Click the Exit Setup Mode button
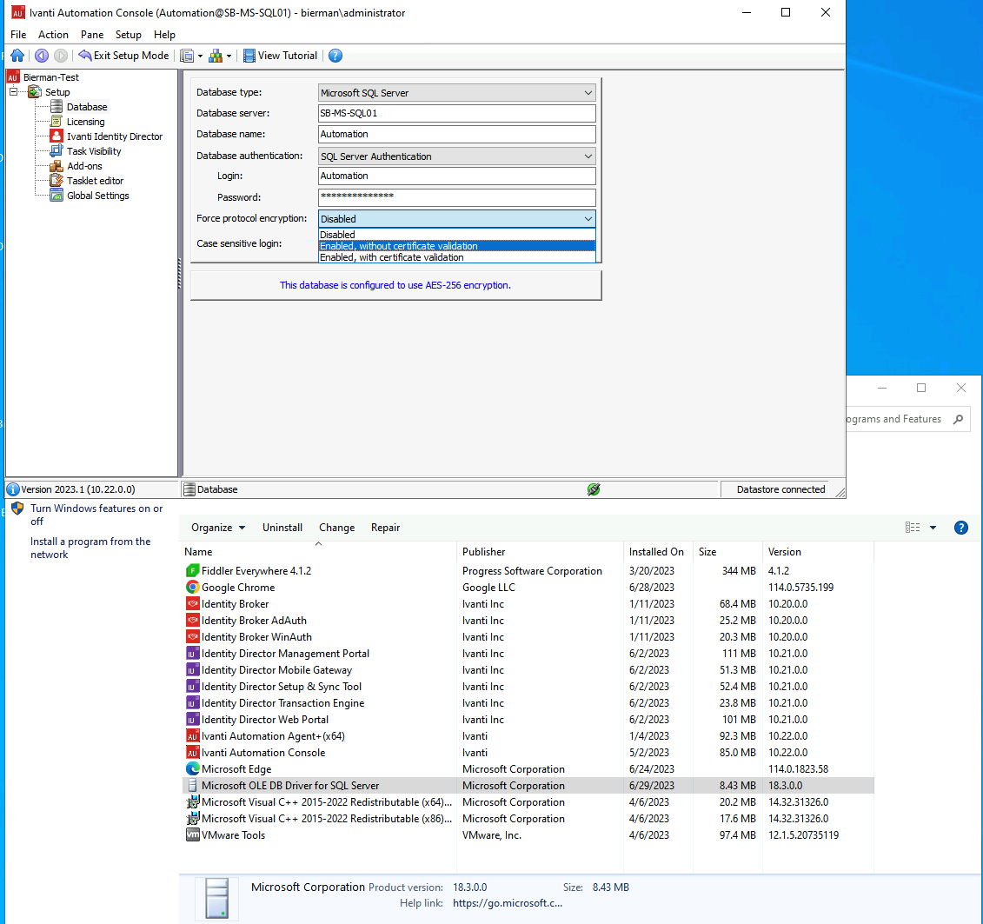The width and height of the screenshot is (983, 924). (123, 56)
